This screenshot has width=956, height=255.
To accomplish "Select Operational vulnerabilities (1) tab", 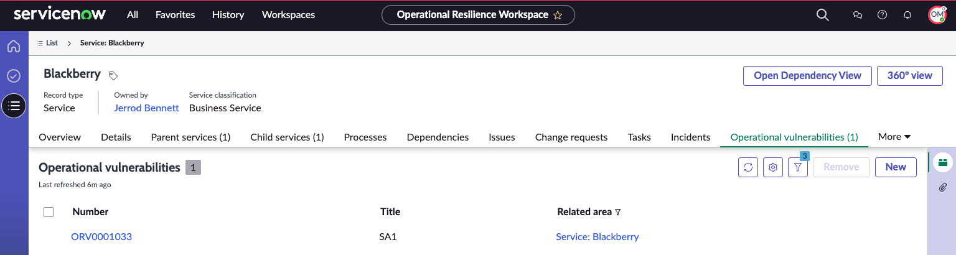I will pos(794,137).
